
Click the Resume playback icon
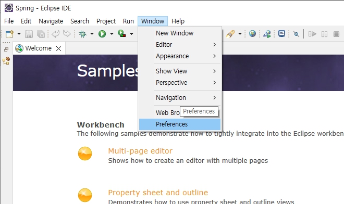312,34
